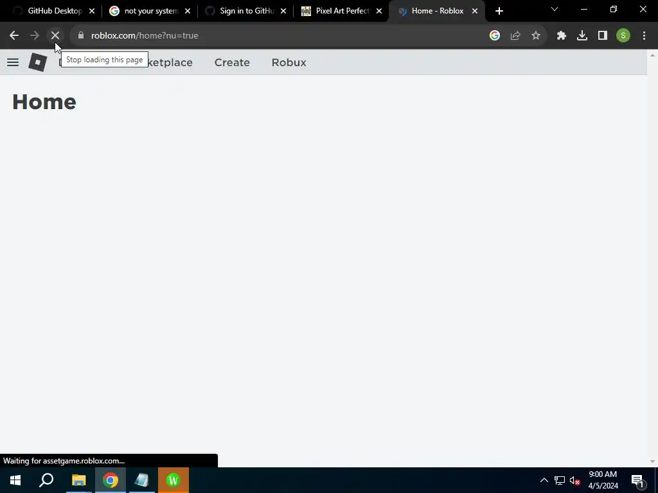Open network status tray icon
Image resolution: width=658 pixels, height=493 pixels.
[560, 480]
